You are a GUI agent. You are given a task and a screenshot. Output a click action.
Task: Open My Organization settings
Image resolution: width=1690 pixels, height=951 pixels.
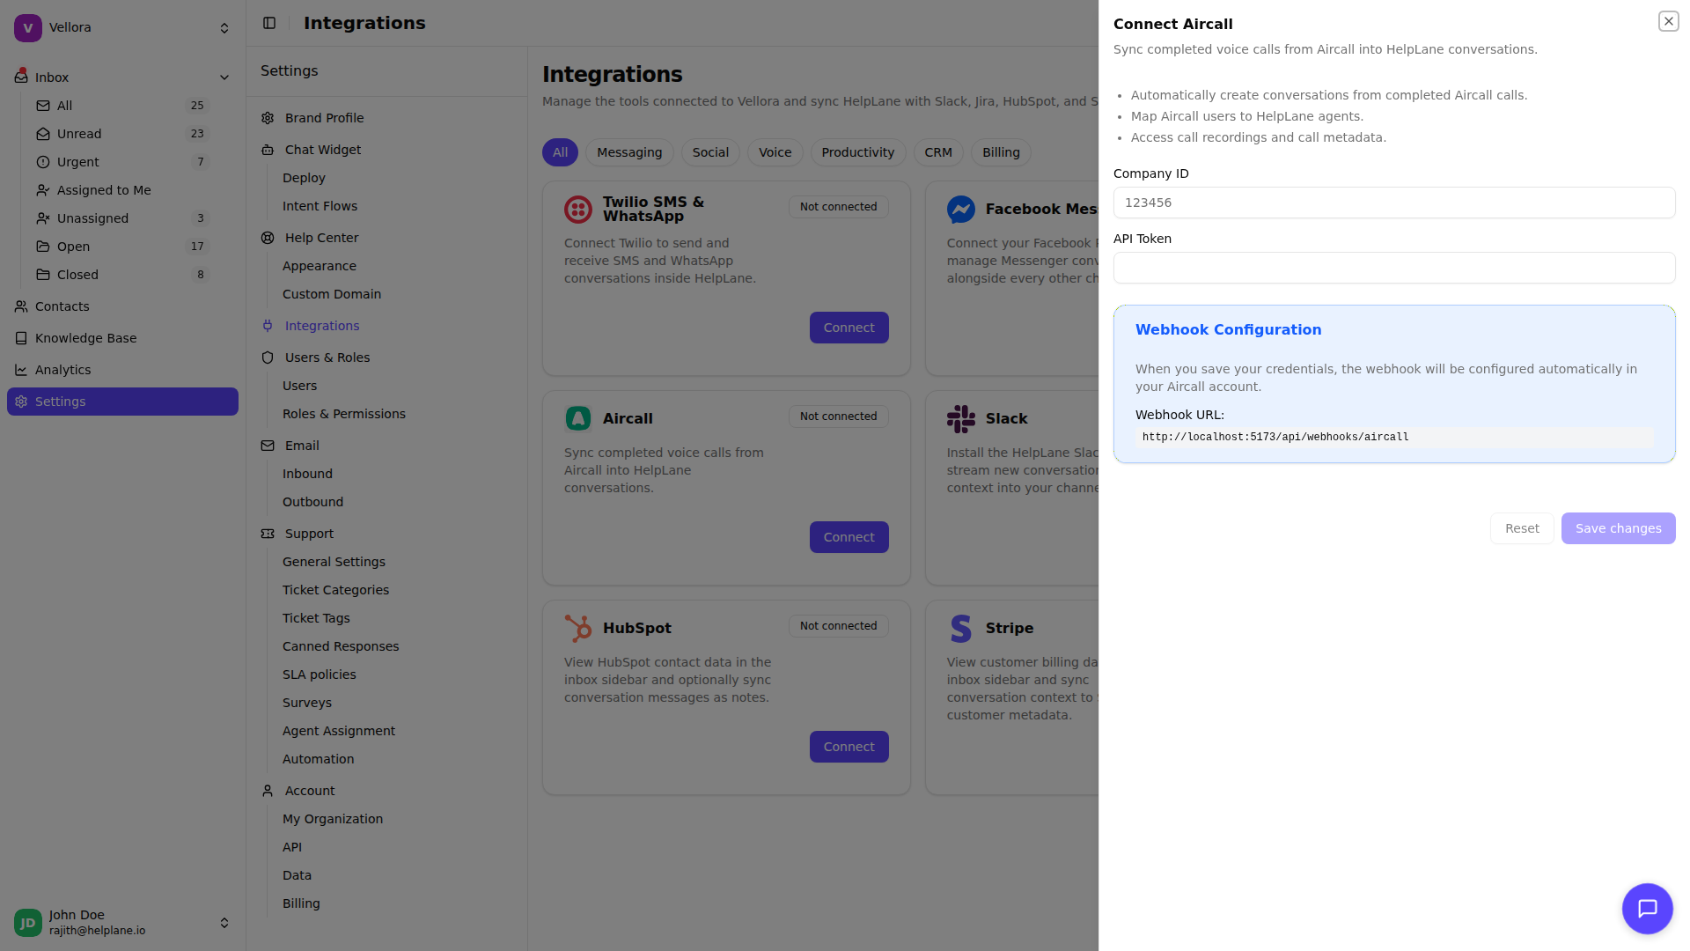click(333, 819)
